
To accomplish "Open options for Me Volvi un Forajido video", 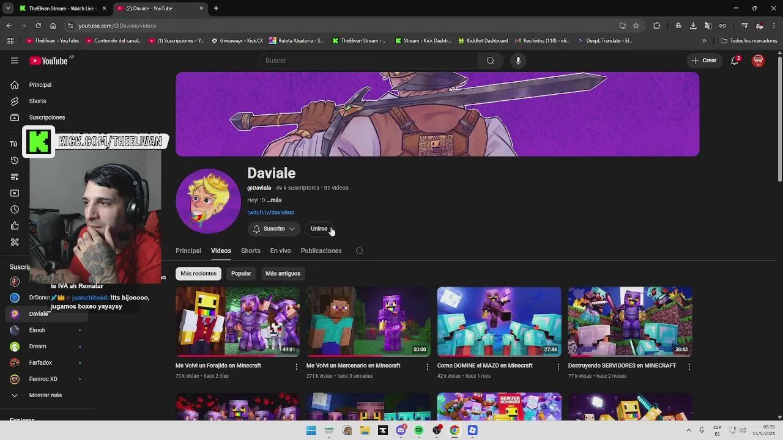I will [x=297, y=367].
